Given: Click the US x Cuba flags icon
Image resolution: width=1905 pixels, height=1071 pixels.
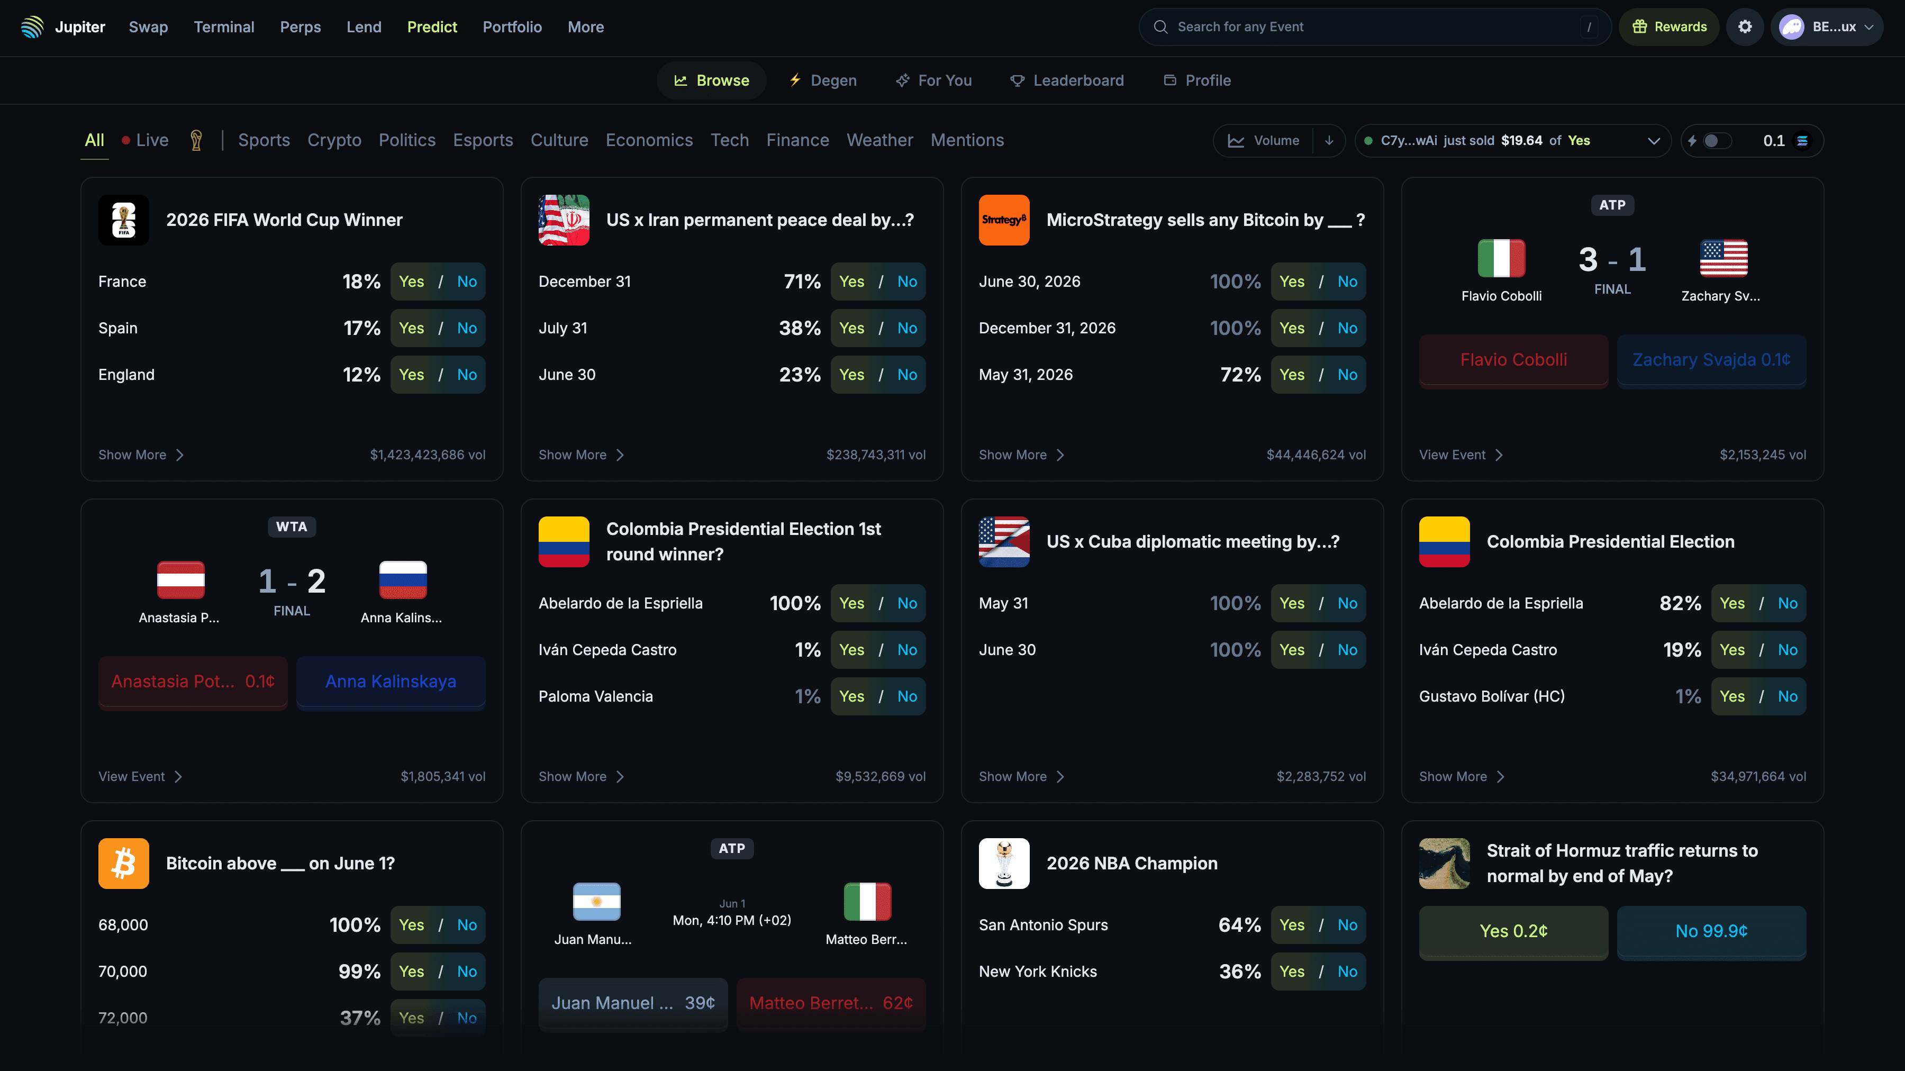Looking at the screenshot, I should [1003, 541].
